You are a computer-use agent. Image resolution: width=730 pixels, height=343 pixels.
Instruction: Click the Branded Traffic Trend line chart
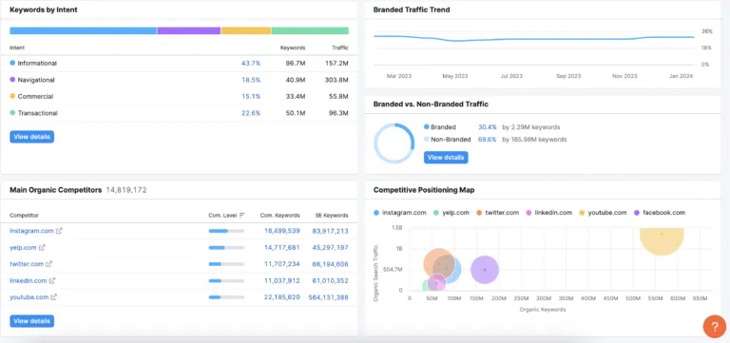coord(533,39)
